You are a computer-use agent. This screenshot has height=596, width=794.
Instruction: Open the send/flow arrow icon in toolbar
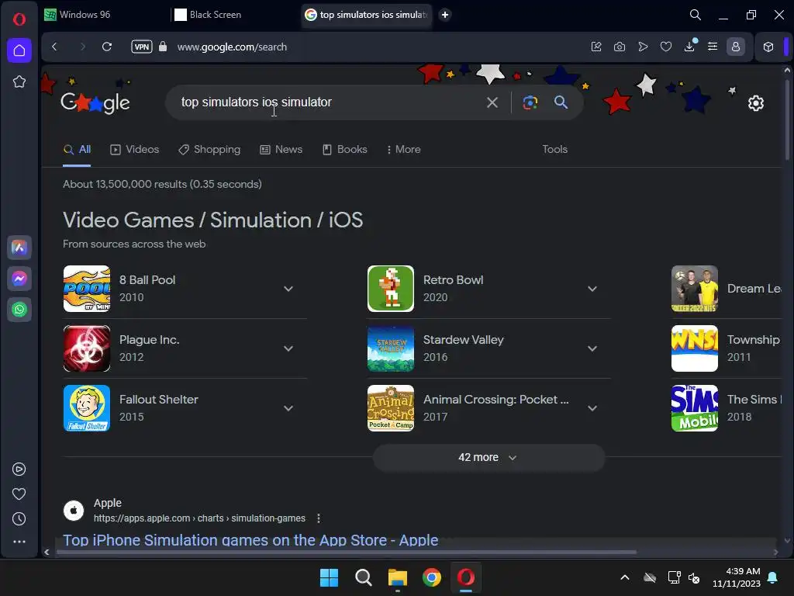pos(643,47)
